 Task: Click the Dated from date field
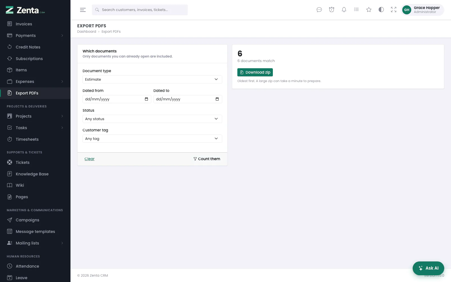117,99
